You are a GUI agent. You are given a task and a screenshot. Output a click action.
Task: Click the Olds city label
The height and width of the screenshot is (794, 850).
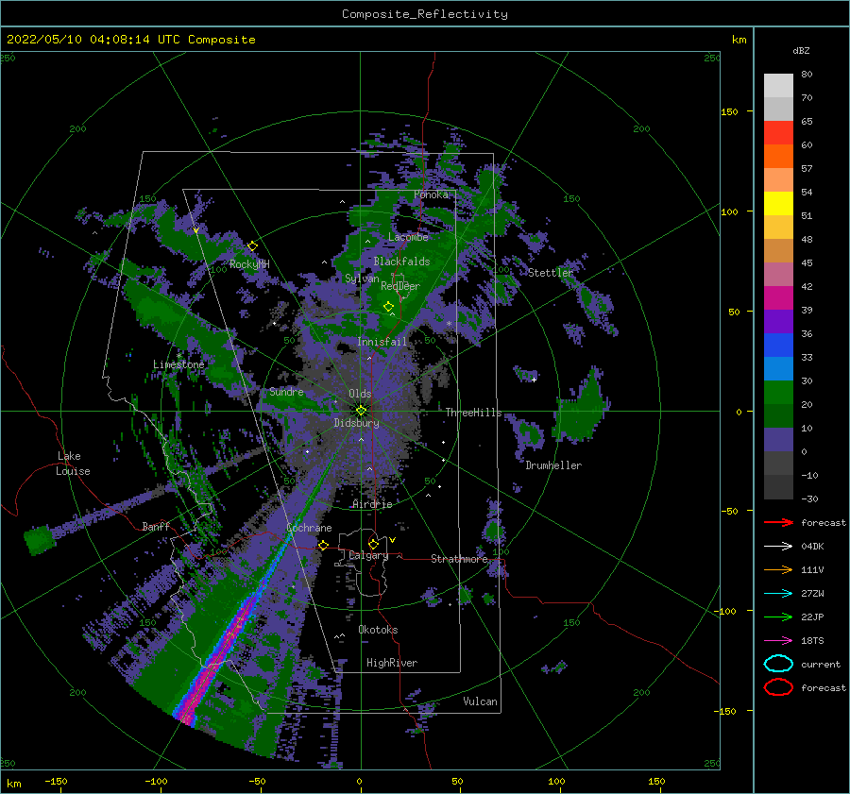click(x=360, y=394)
